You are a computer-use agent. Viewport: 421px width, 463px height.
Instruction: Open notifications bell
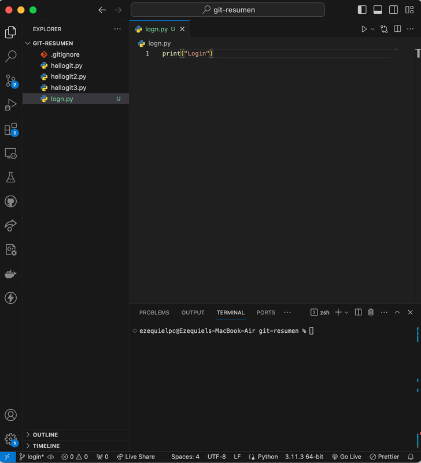tap(411, 457)
